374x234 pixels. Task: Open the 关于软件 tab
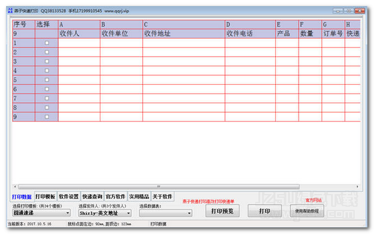pyautogui.click(x=162, y=197)
